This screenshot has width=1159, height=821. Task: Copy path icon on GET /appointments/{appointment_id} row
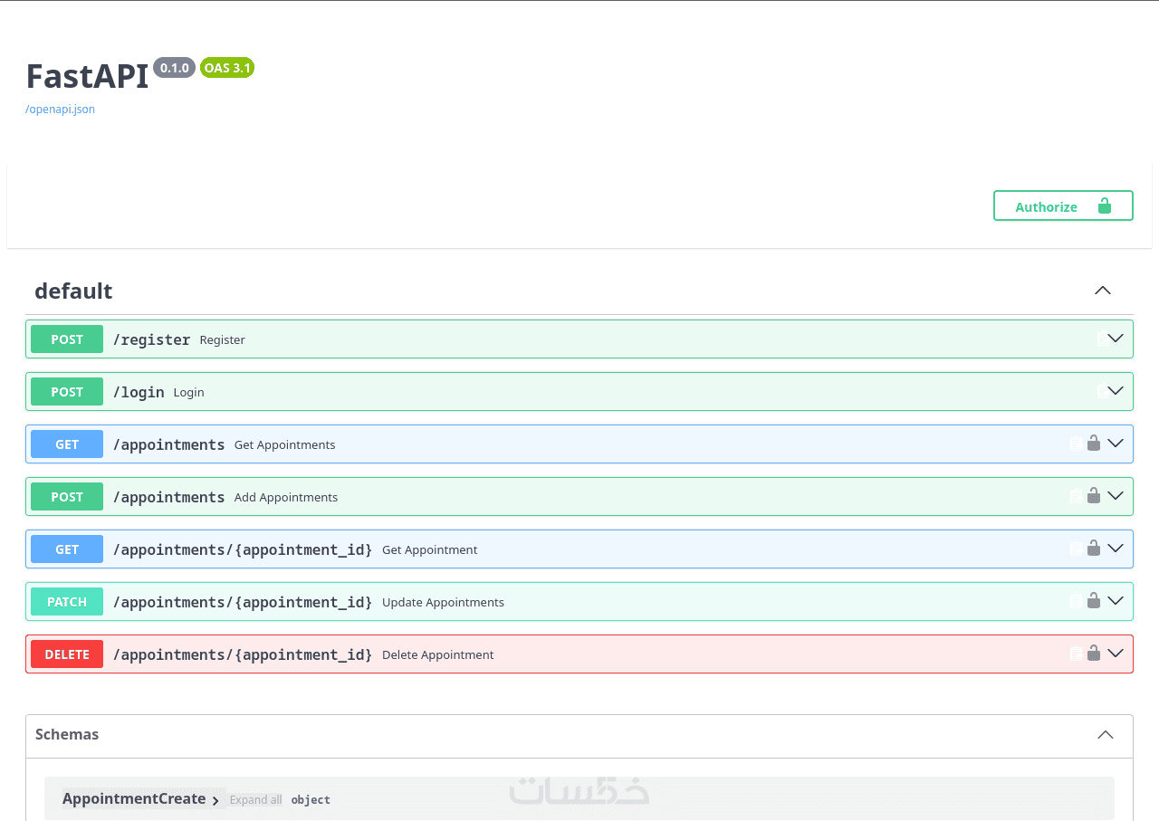(1076, 549)
